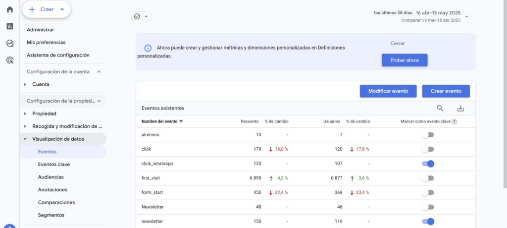Disable key event toggle for click_whatsapp
This screenshot has height=228, width=507.
427,164
